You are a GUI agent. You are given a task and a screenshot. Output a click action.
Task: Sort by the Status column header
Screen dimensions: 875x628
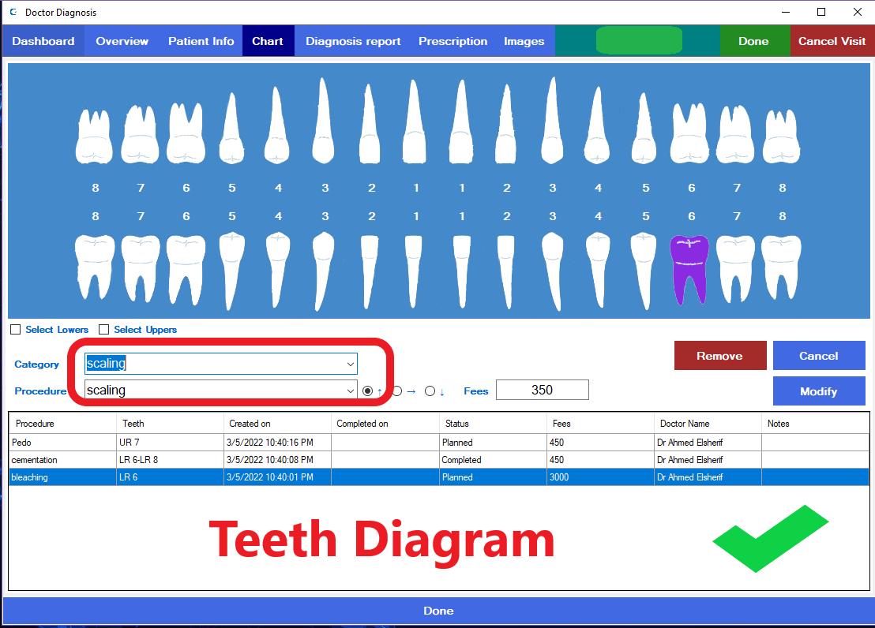tap(492, 424)
